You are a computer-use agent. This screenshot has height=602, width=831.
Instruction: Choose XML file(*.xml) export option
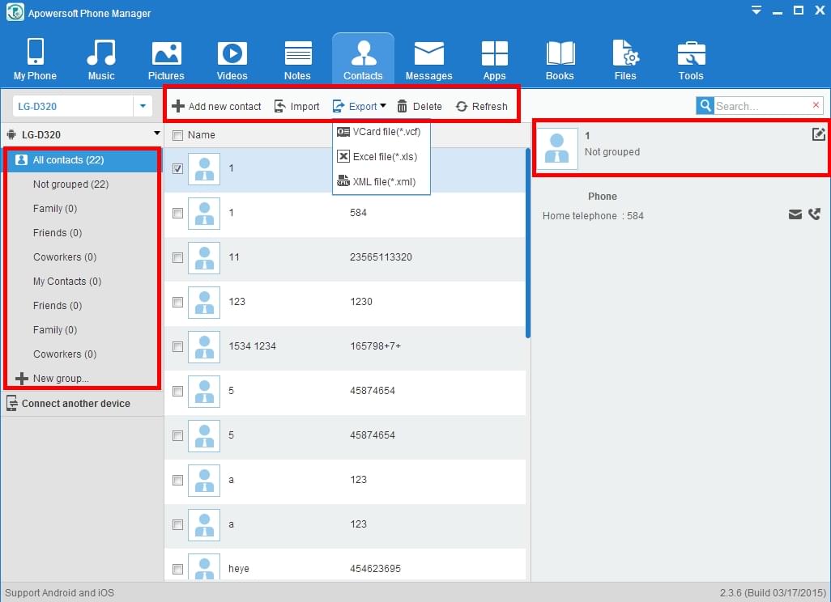(x=381, y=181)
